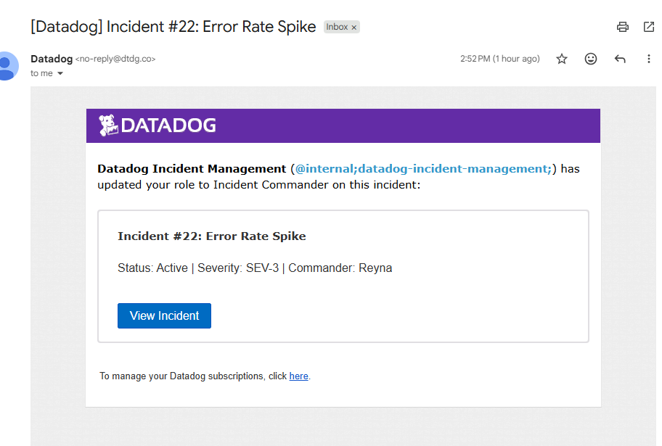The width and height of the screenshot is (662, 446).
Task: Click the sender name Datadog
Action: point(52,59)
